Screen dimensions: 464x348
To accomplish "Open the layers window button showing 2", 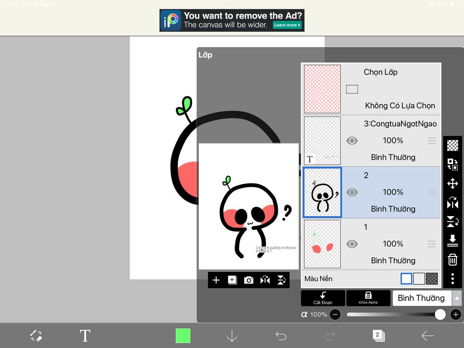I will tap(378, 336).
